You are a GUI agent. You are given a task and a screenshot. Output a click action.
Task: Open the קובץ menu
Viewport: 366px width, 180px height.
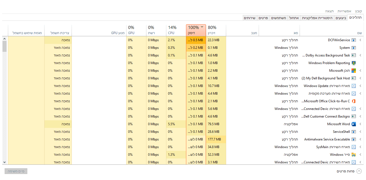pyautogui.click(x=358, y=11)
